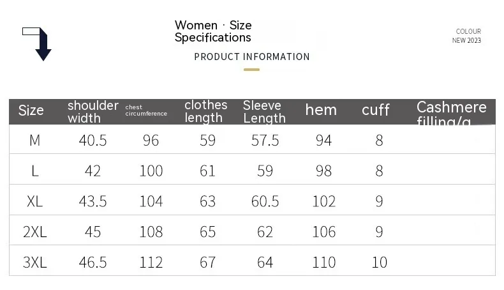The image size is (504, 290).
Task: Select the Cashmere filling column header
Action: coord(452,112)
